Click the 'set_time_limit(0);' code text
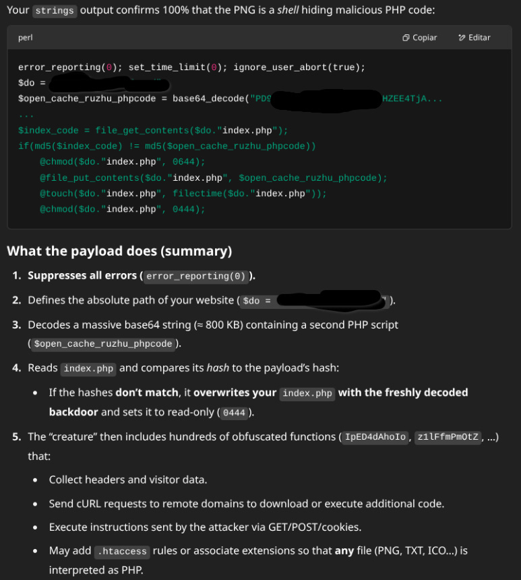This screenshot has width=521, height=580. click(x=178, y=67)
